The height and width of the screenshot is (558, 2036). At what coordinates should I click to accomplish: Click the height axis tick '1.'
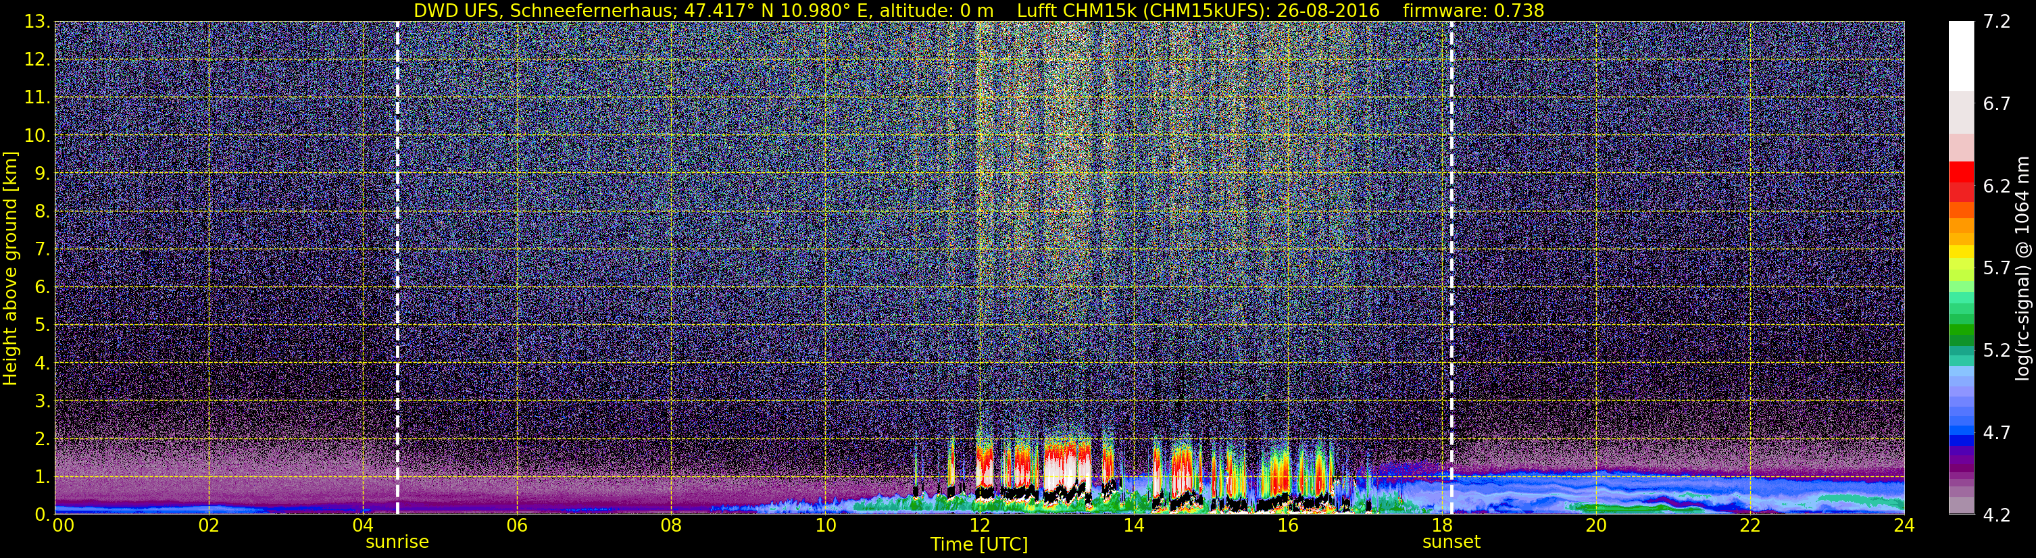pos(43,478)
